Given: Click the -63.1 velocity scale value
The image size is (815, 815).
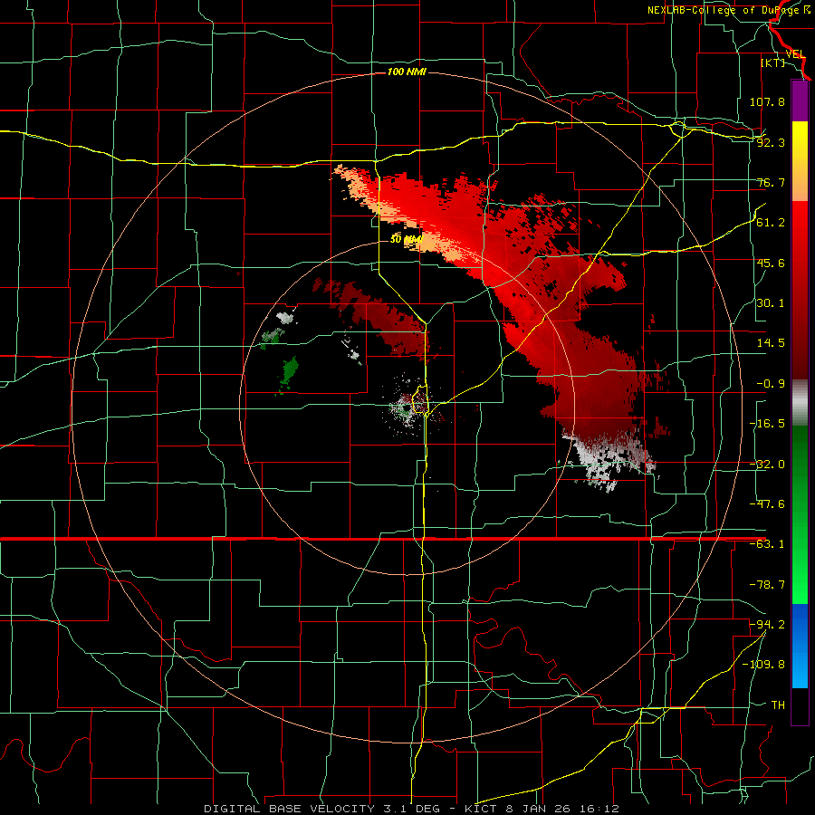Looking at the screenshot, I should click(767, 544).
